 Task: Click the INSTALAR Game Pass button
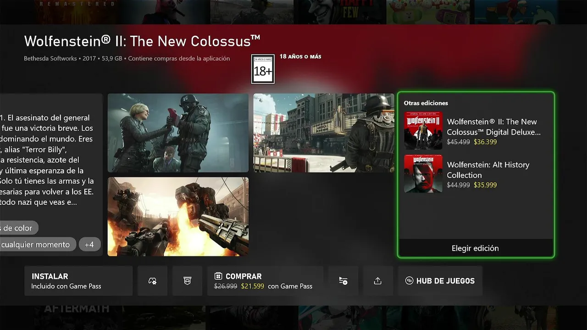pos(78,281)
